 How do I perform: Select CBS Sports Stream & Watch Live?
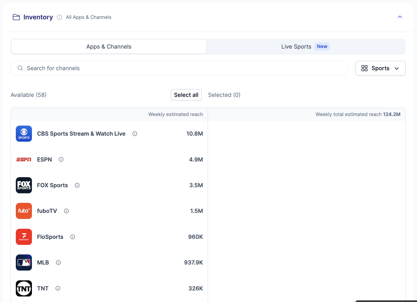click(81, 134)
